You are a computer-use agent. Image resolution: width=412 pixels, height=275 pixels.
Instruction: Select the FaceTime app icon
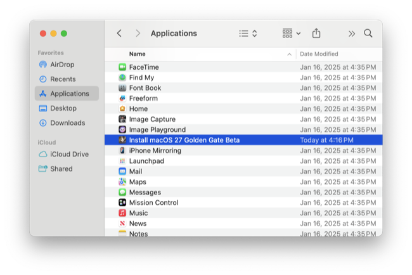pos(122,67)
